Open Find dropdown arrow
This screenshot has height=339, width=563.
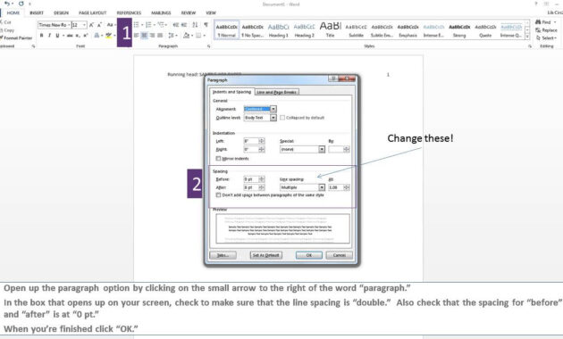555,22
